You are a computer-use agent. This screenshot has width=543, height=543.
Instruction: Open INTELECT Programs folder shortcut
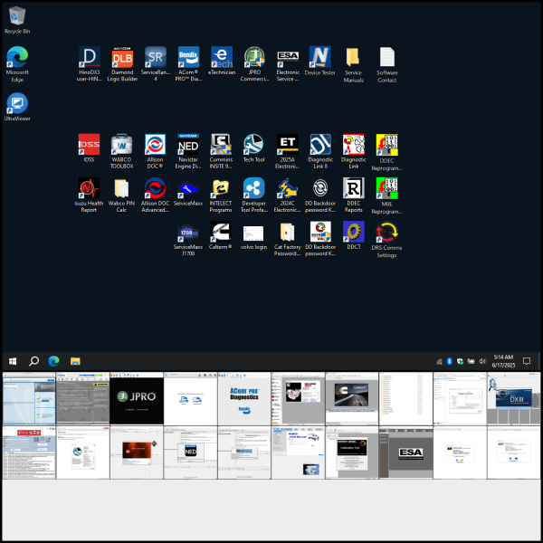coord(221,195)
